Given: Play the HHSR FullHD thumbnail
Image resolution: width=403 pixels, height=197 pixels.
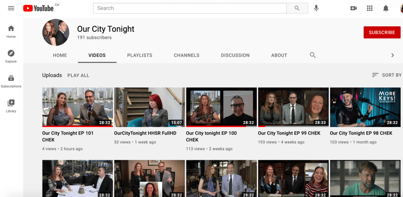Looking at the screenshot, I should click(149, 107).
